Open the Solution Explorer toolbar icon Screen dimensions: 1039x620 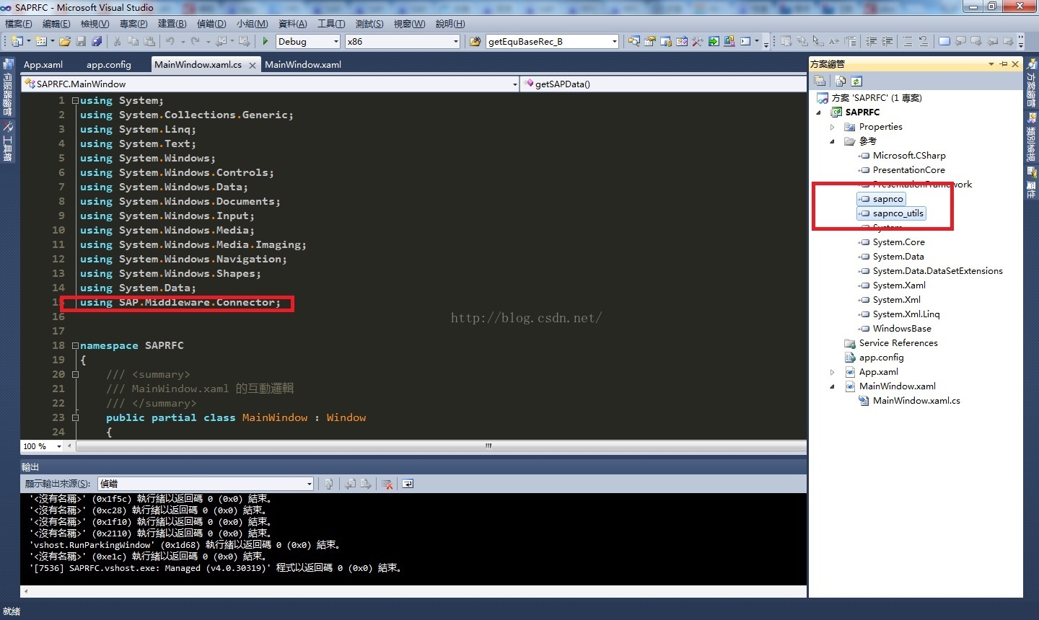(x=634, y=42)
